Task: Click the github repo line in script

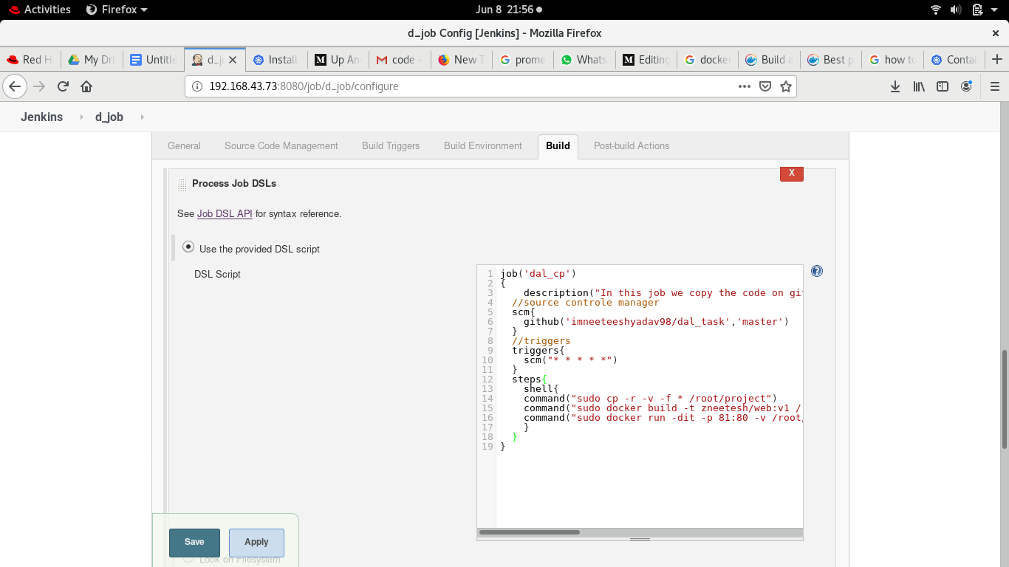Action: click(656, 322)
